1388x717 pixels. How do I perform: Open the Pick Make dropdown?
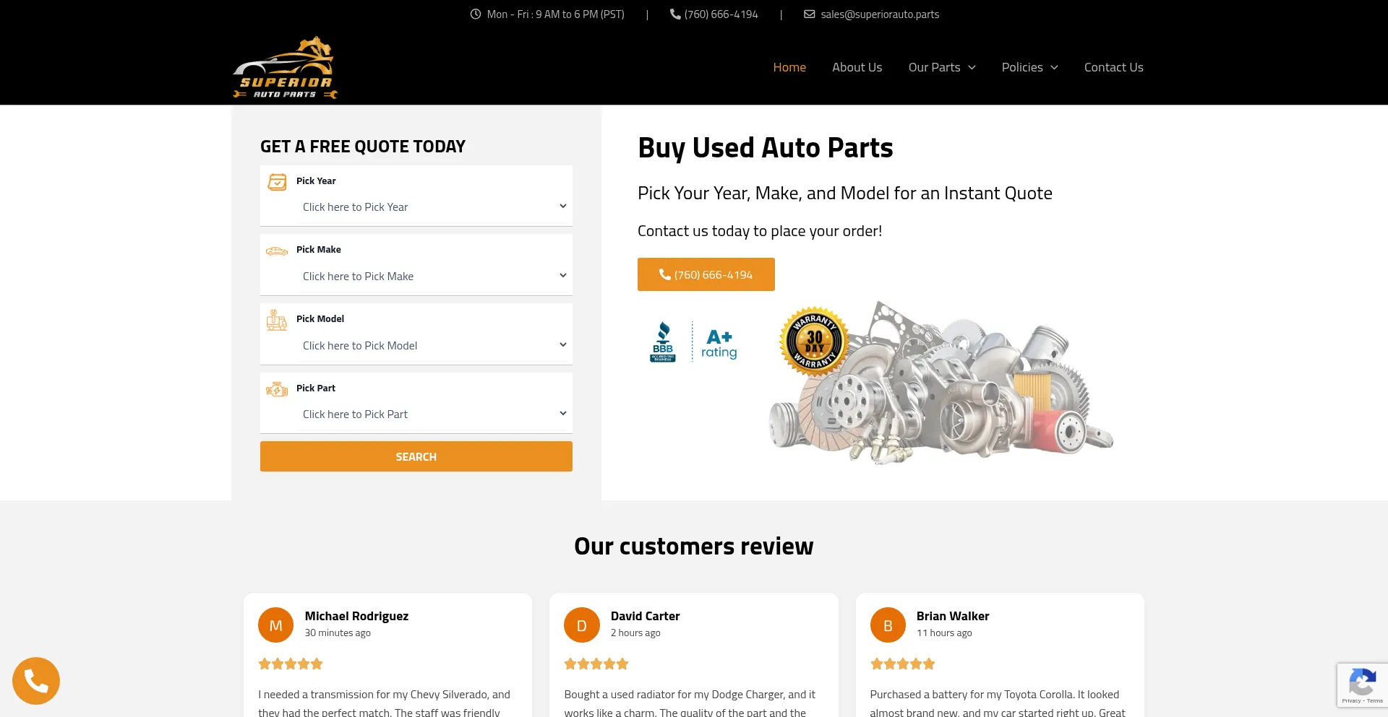coord(434,277)
